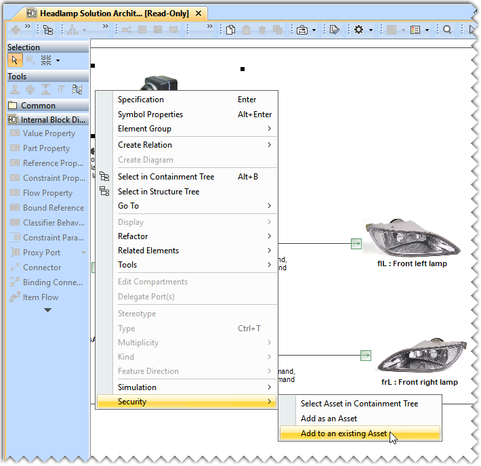Choose the Connector palette tool
Image resolution: width=481 pixels, height=466 pixels.
point(41,268)
